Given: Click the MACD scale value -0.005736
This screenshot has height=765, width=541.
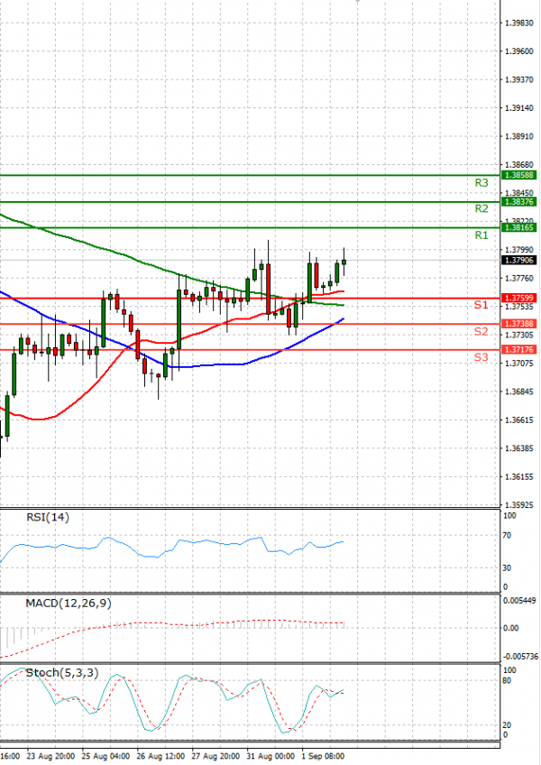Looking at the screenshot, I should coord(520,657).
